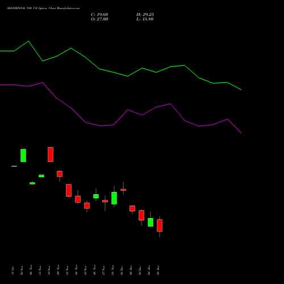Click the 11 Nov date label
The height and width of the screenshot is (284, 284).
click(x=40, y=270)
